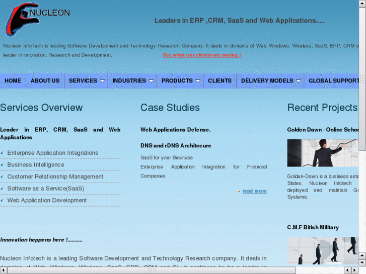Select Business Intelligence list item
Viewport: 366px width, 274px height.
(x=36, y=164)
